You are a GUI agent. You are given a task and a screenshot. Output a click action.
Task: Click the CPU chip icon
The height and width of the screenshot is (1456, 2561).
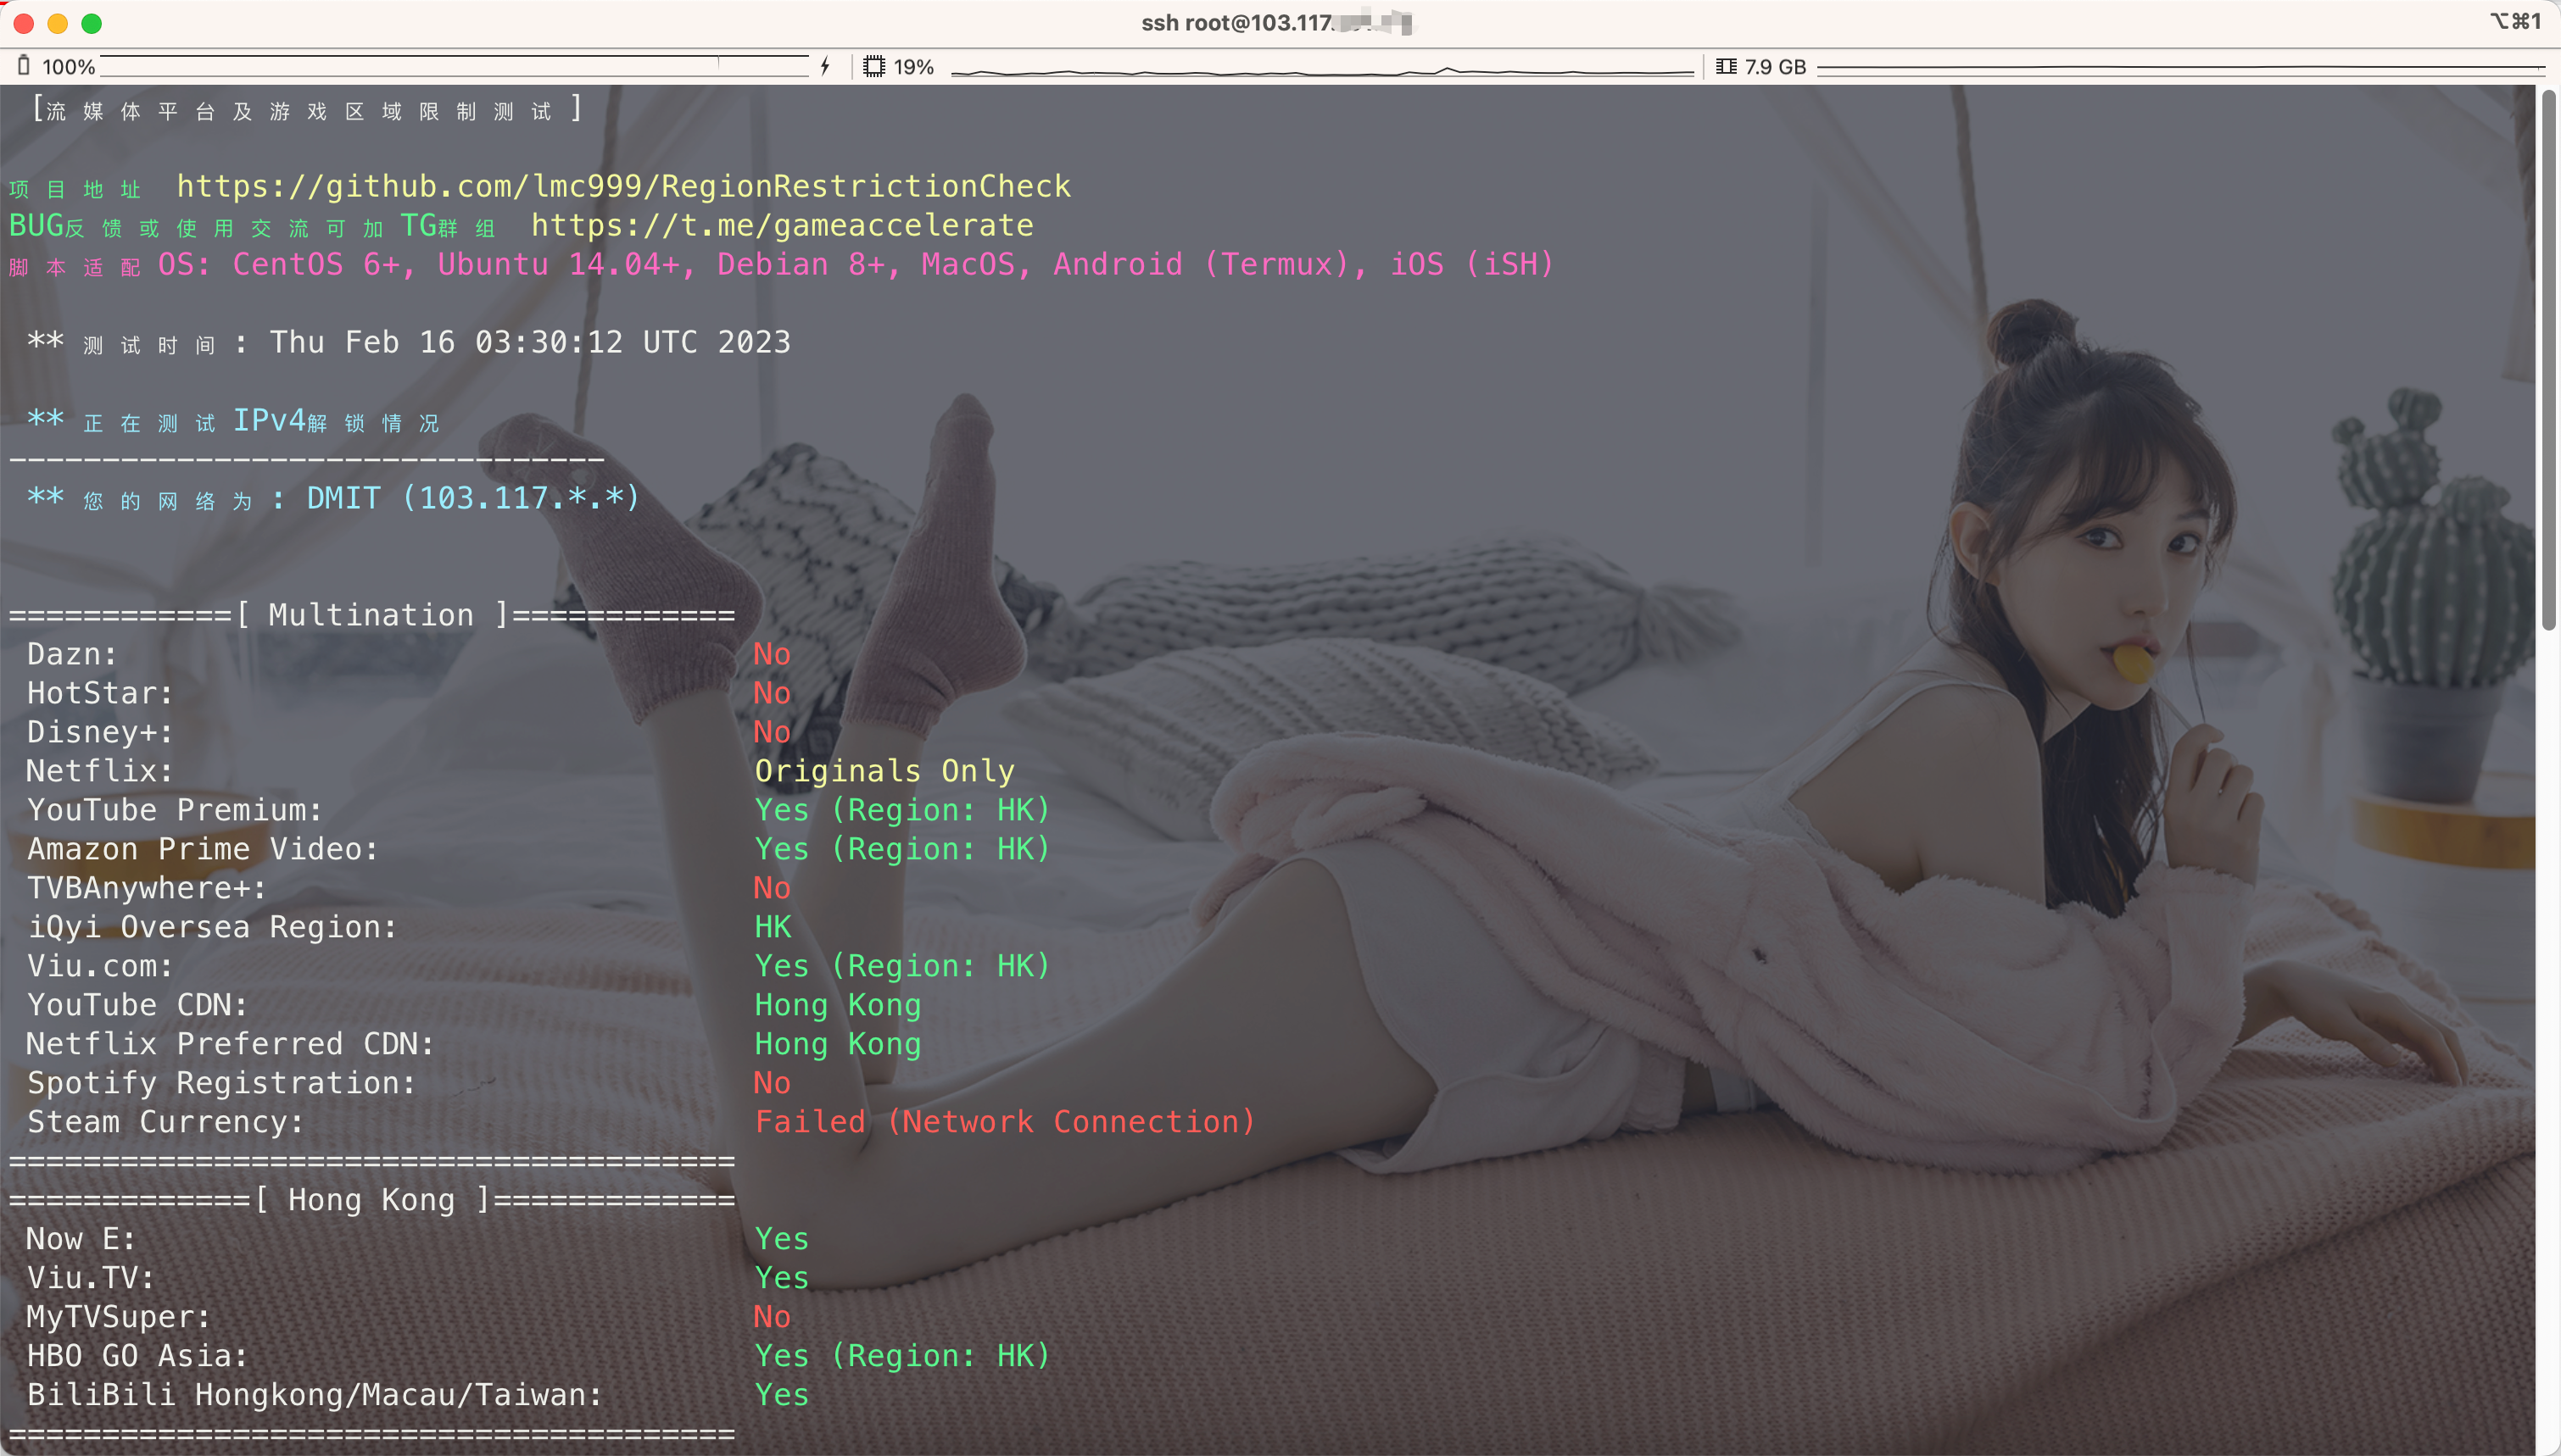tap(873, 66)
